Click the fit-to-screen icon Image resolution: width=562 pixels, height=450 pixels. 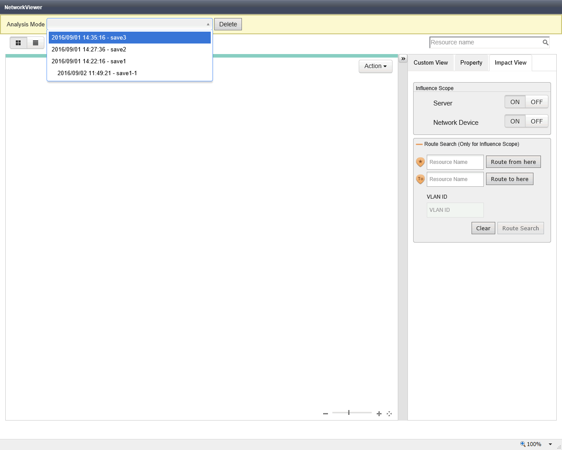point(389,414)
